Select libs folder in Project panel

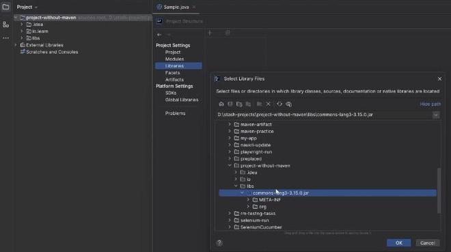point(36,38)
